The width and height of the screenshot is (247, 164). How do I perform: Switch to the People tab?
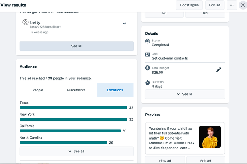pos(38,90)
